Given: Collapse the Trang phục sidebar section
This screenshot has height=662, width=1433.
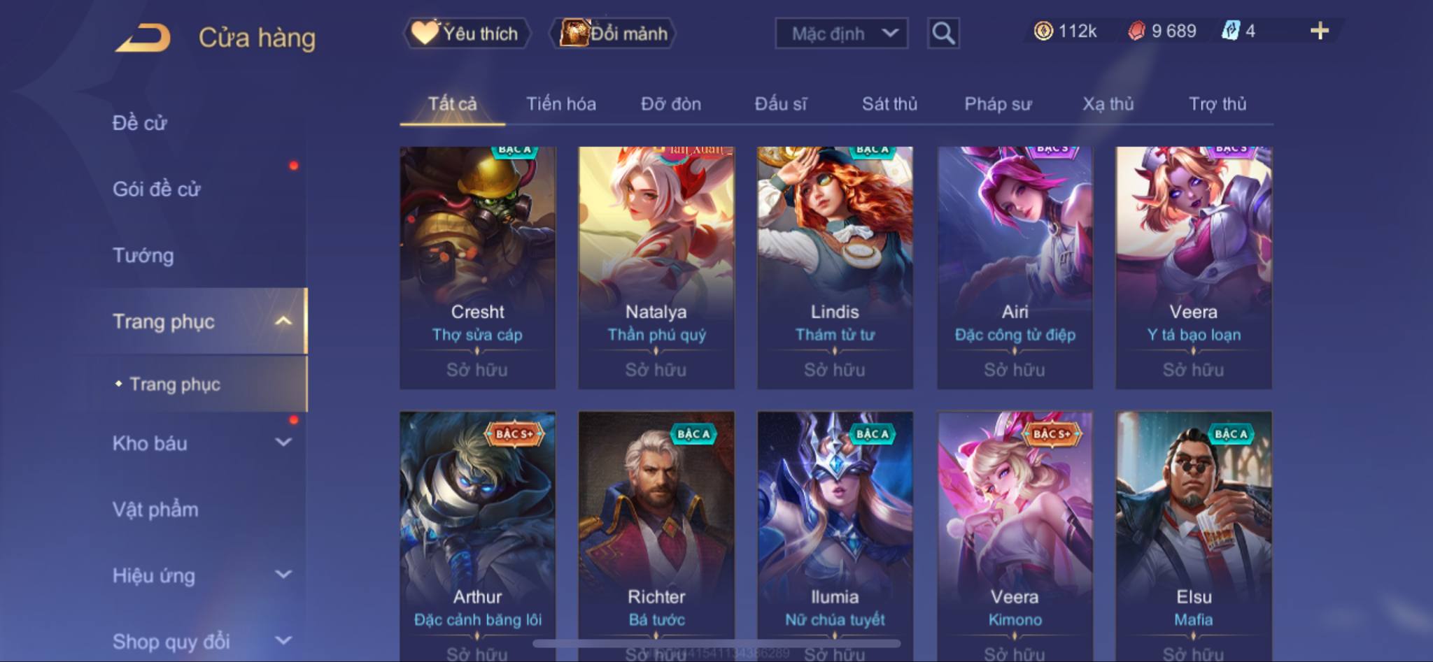Looking at the screenshot, I should click(283, 321).
